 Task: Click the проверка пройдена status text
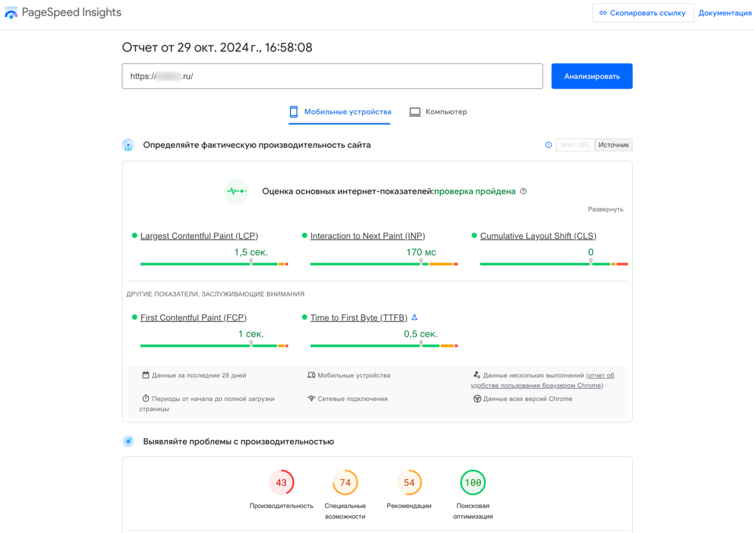(x=475, y=191)
